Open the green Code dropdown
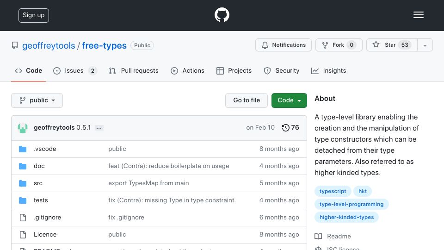This screenshot has width=444, height=250. (289, 100)
